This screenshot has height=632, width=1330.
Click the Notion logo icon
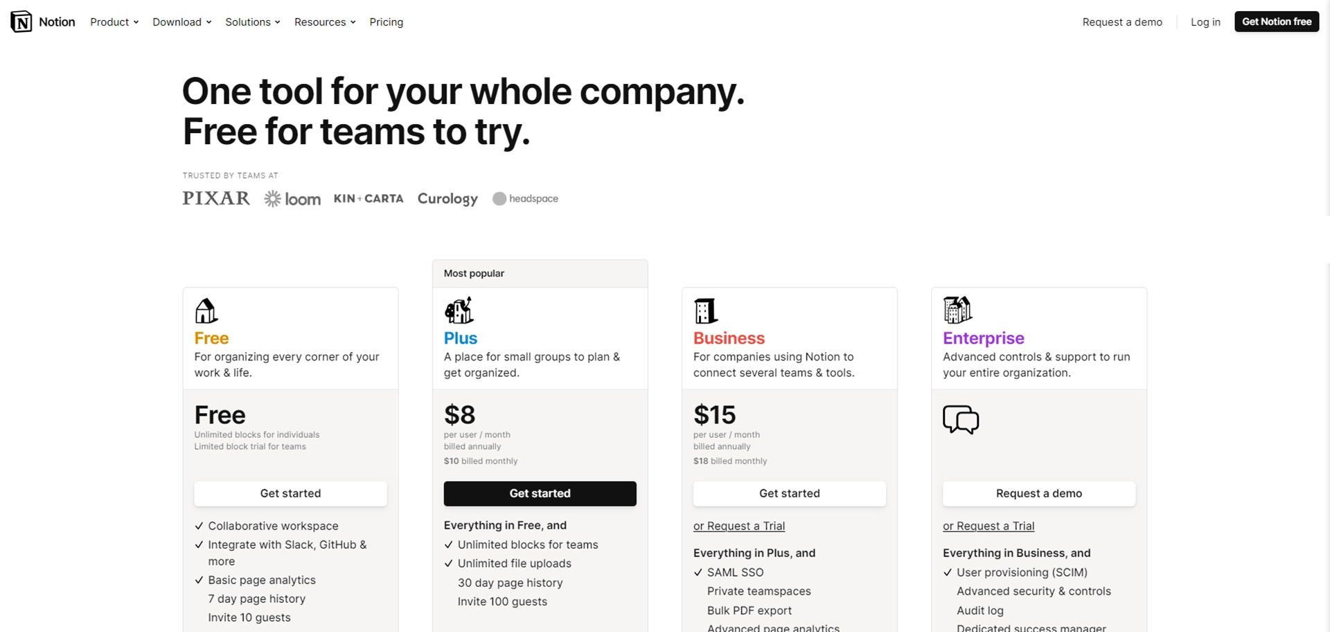pyautogui.click(x=21, y=21)
